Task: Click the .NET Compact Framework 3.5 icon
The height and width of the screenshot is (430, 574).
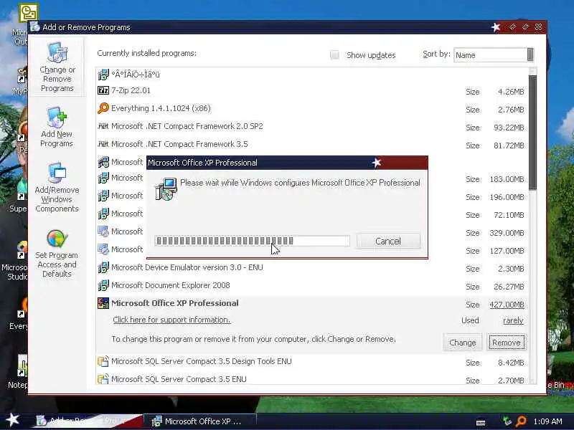Action: click(x=103, y=144)
